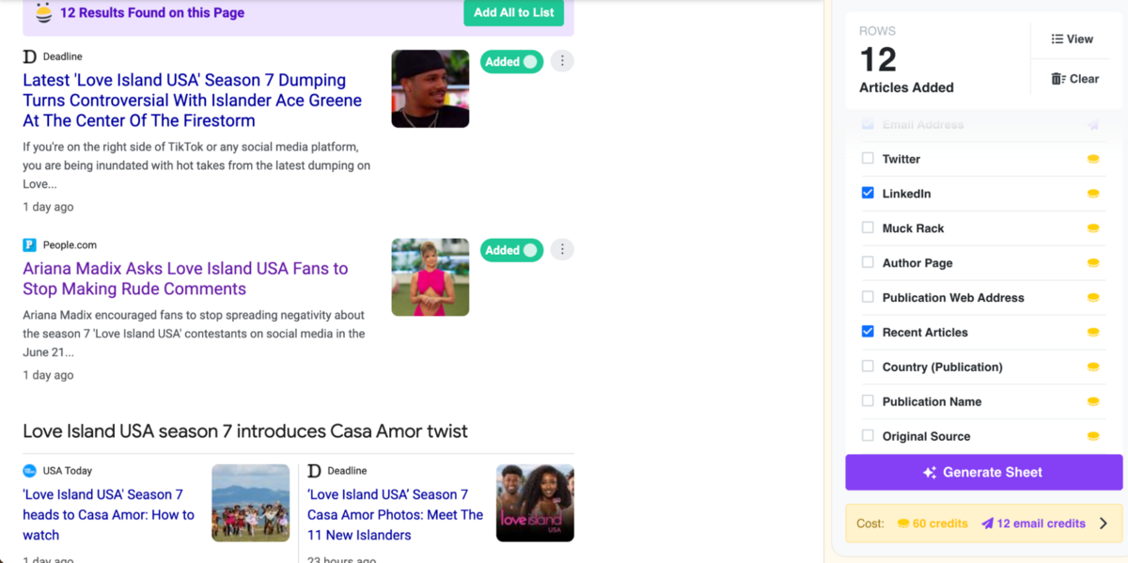Screen dimensions: 1128x563
Task: Click the coin credit icon next to Twitter
Action: click(1093, 159)
